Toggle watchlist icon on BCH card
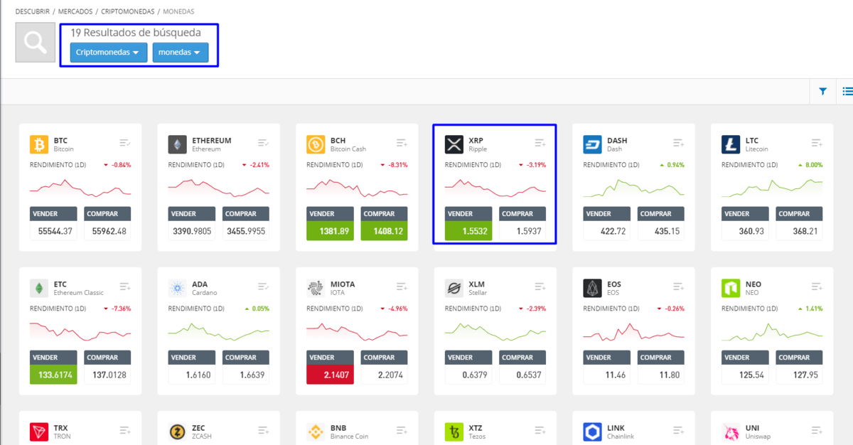The width and height of the screenshot is (853, 445). pyautogui.click(x=402, y=144)
